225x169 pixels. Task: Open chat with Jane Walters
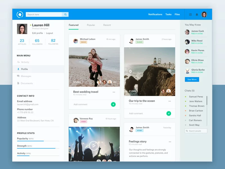tap(195, 101)
